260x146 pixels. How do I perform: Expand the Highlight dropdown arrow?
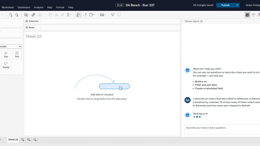(x=80, y=15)
